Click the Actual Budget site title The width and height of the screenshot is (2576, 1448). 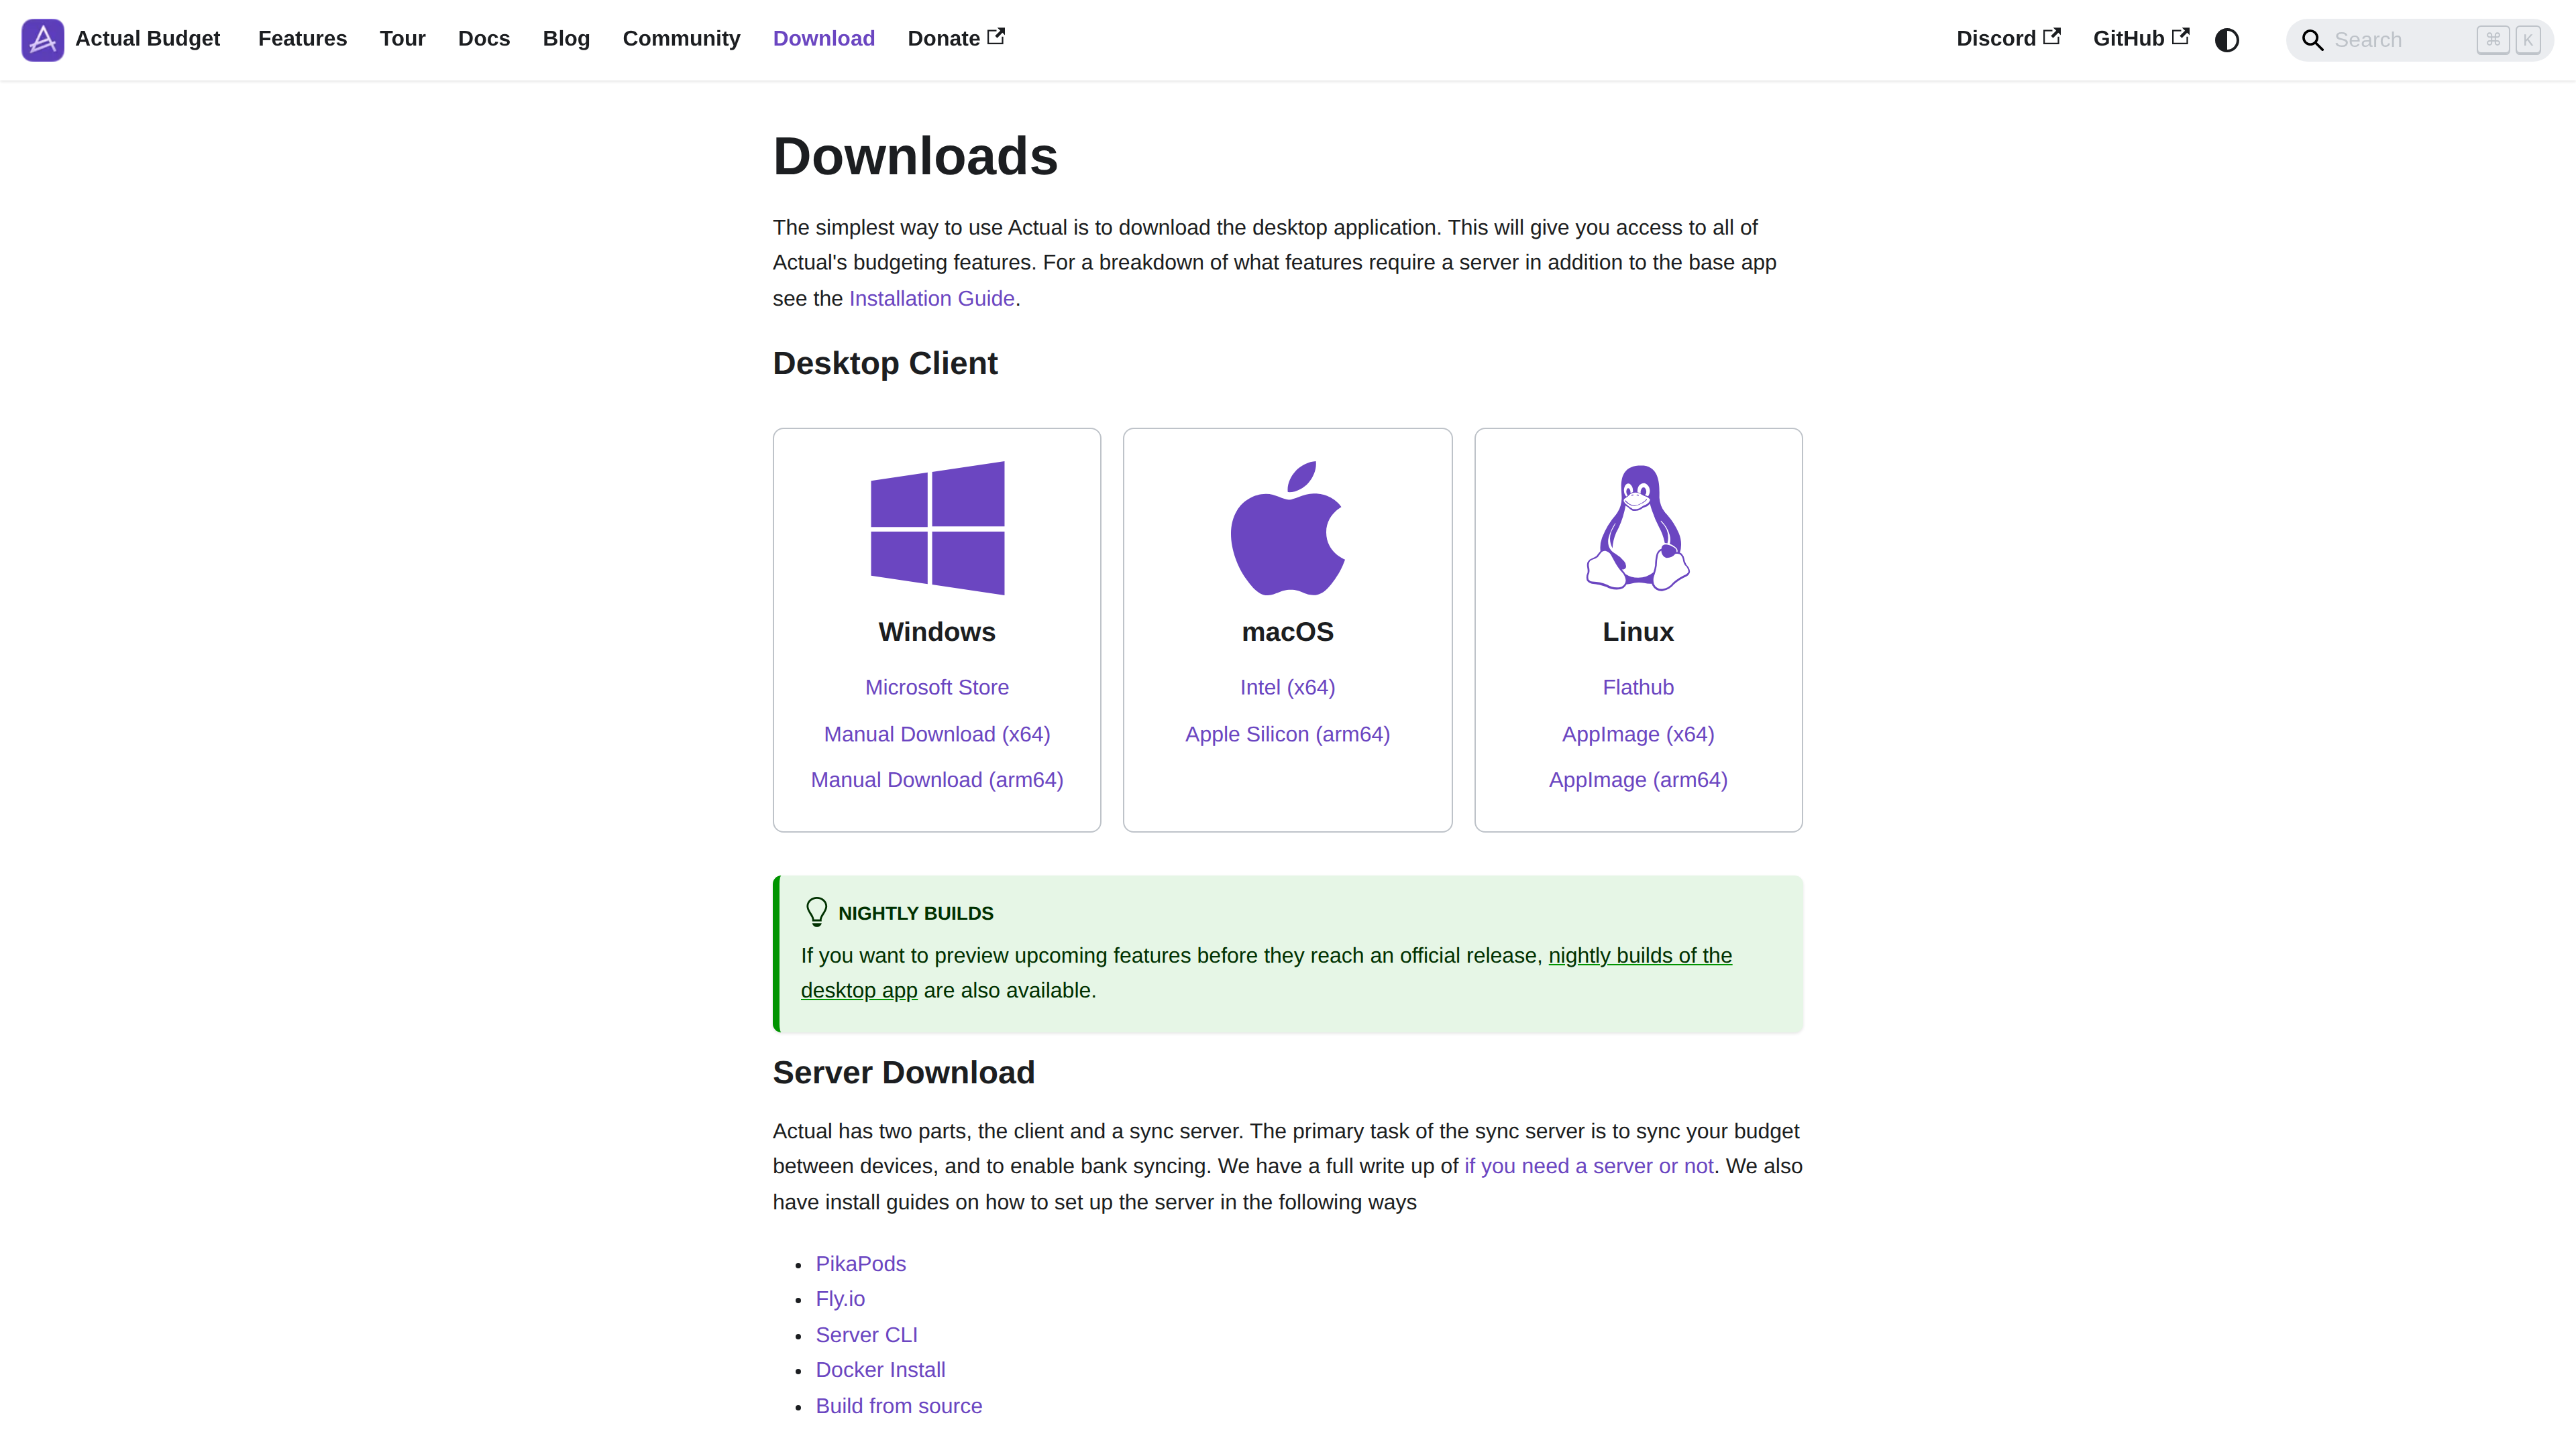[x=147, y=38]
